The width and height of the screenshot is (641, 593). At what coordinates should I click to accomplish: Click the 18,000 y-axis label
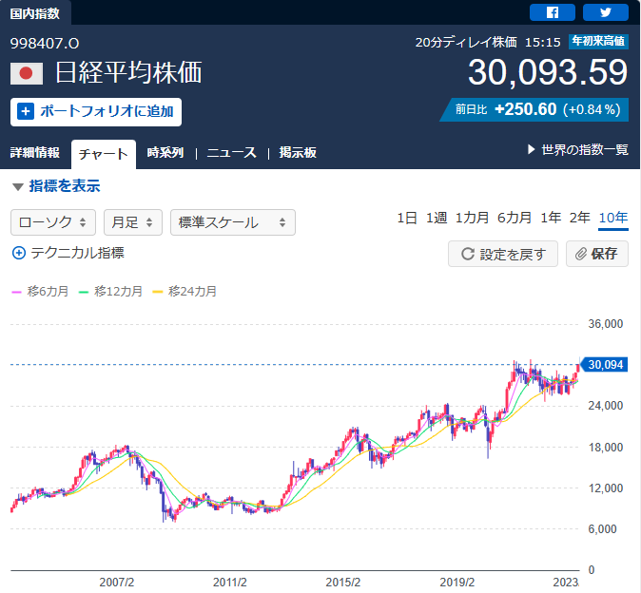click(x=606, y=448)
